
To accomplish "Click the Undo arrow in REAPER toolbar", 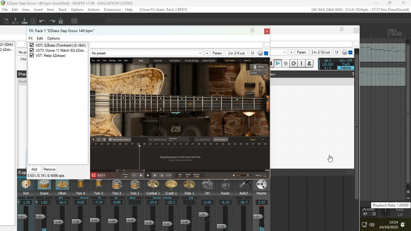I will pos(42,21).
